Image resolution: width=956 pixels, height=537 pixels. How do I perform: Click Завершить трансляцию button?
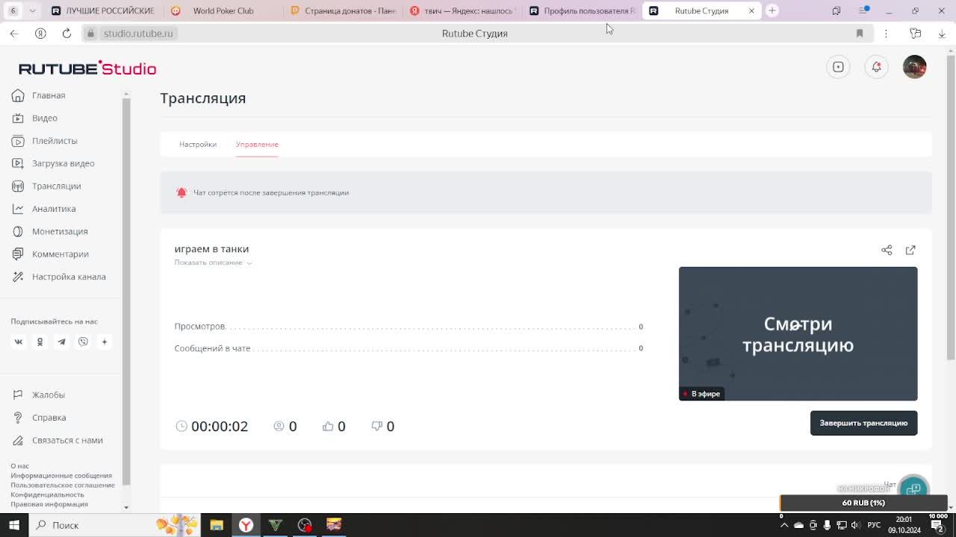click(863, 423)
